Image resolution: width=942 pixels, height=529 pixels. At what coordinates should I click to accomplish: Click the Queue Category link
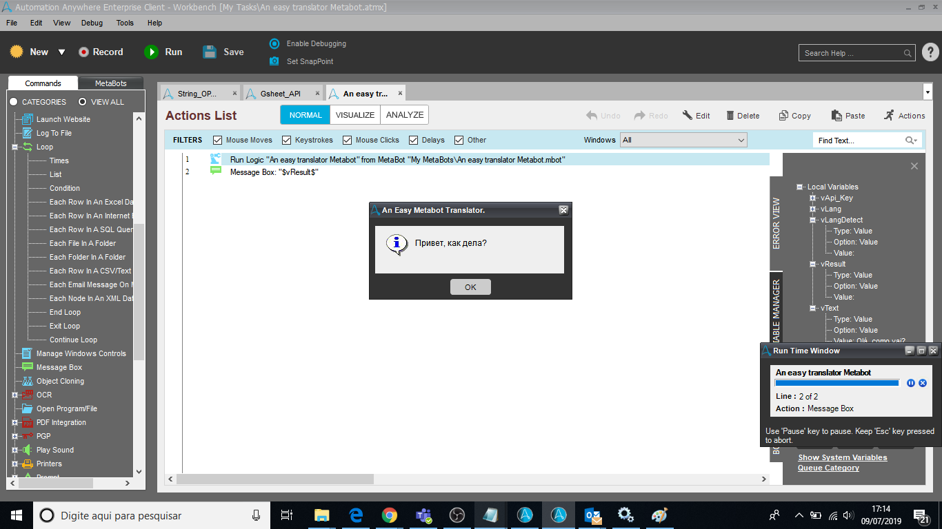click(x=828, y=468)
